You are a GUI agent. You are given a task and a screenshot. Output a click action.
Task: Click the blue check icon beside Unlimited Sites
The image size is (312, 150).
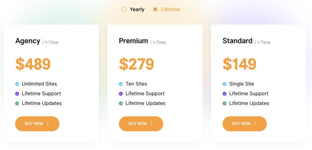point(17,84)
